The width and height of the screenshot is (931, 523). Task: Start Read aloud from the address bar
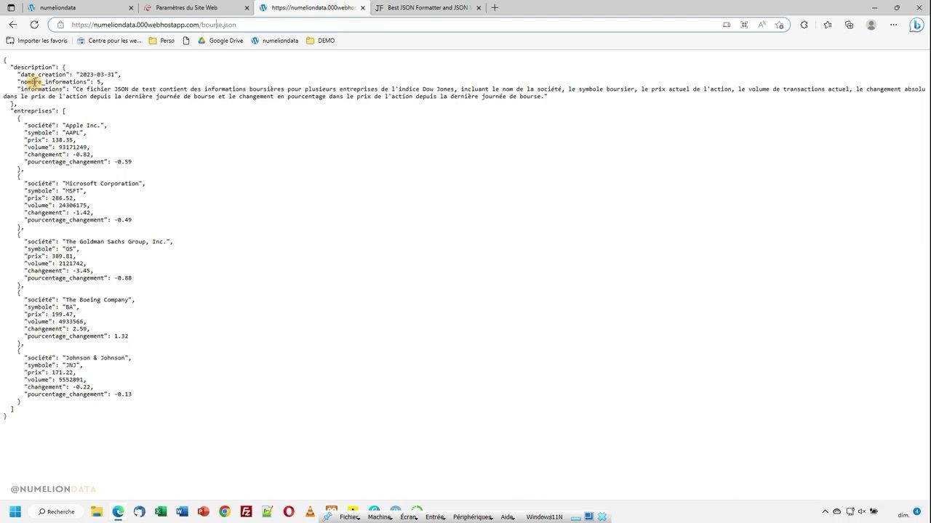pyautogui.click(x=762, y=24)
